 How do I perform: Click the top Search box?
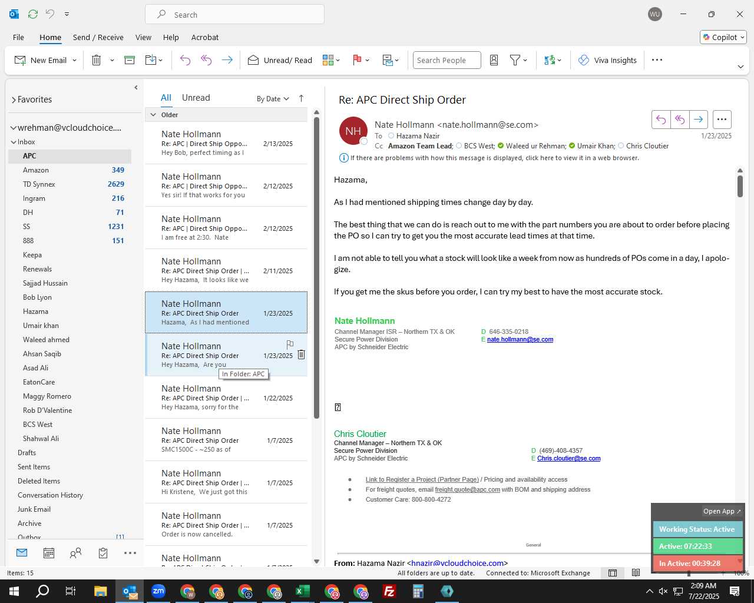[234, 14]
